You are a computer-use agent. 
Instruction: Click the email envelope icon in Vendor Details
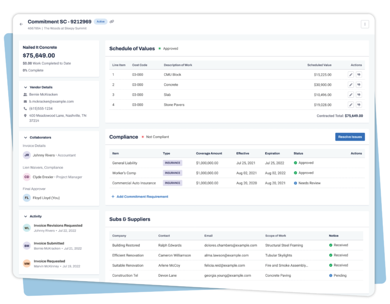tap(25, 101)
